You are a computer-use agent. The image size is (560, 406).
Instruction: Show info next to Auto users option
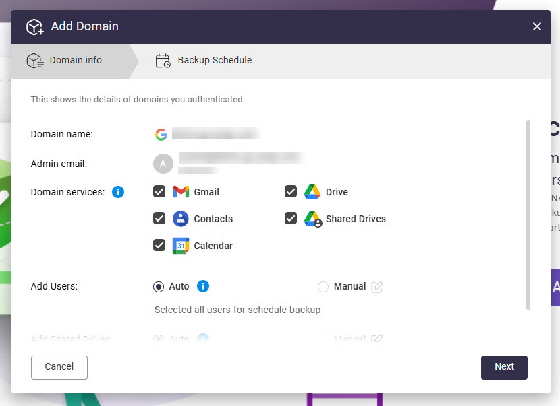pyautogui.click(x=203, y=286)
